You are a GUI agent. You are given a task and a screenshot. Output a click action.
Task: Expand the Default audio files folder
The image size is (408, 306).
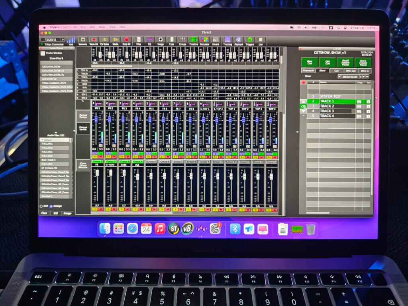[x=42, y=140]
